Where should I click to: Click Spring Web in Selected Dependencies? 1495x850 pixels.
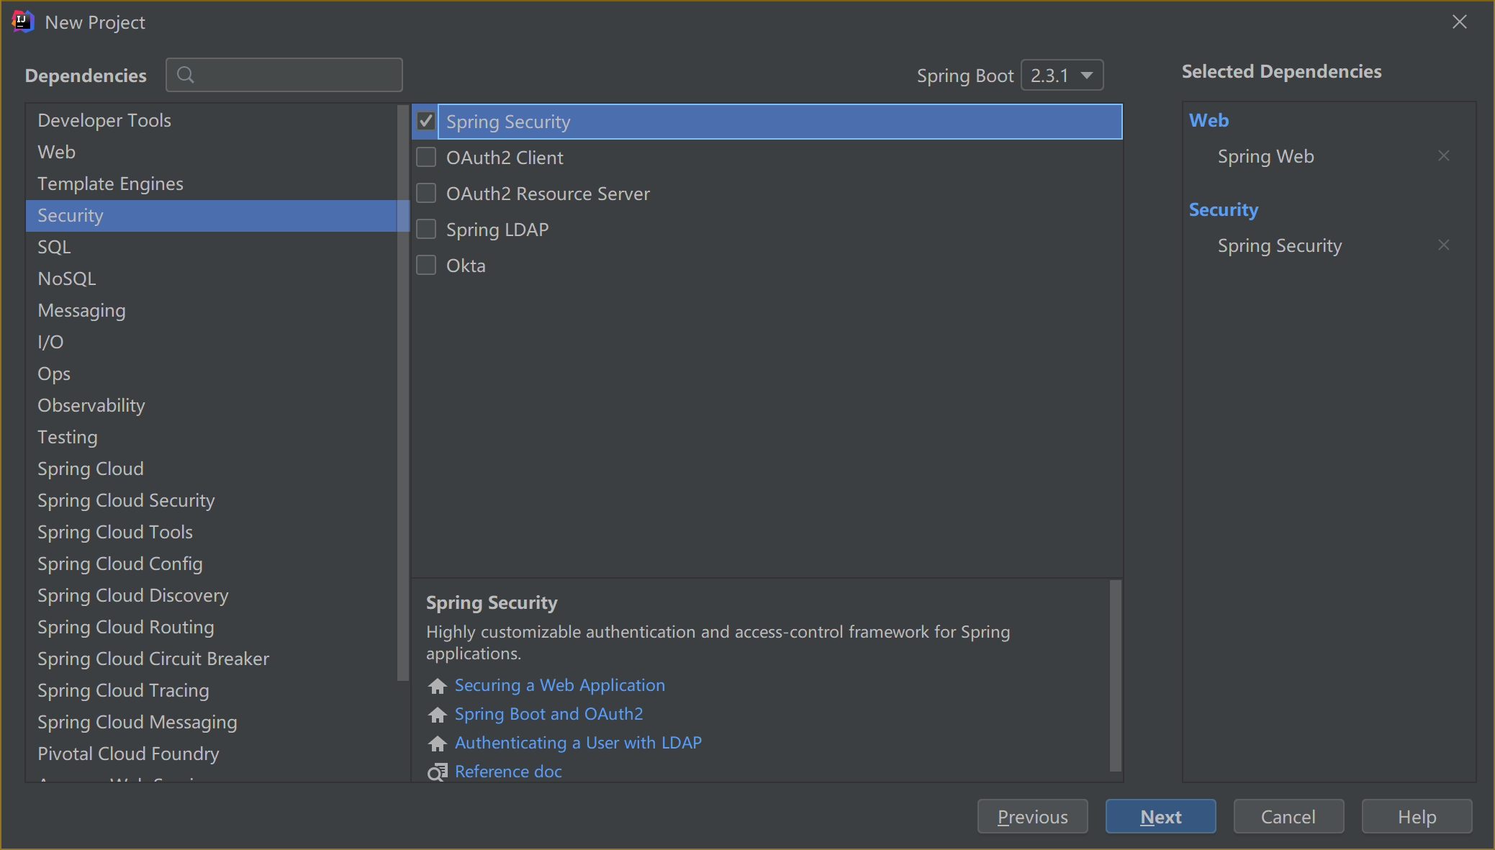click(x=1265, y=156)
